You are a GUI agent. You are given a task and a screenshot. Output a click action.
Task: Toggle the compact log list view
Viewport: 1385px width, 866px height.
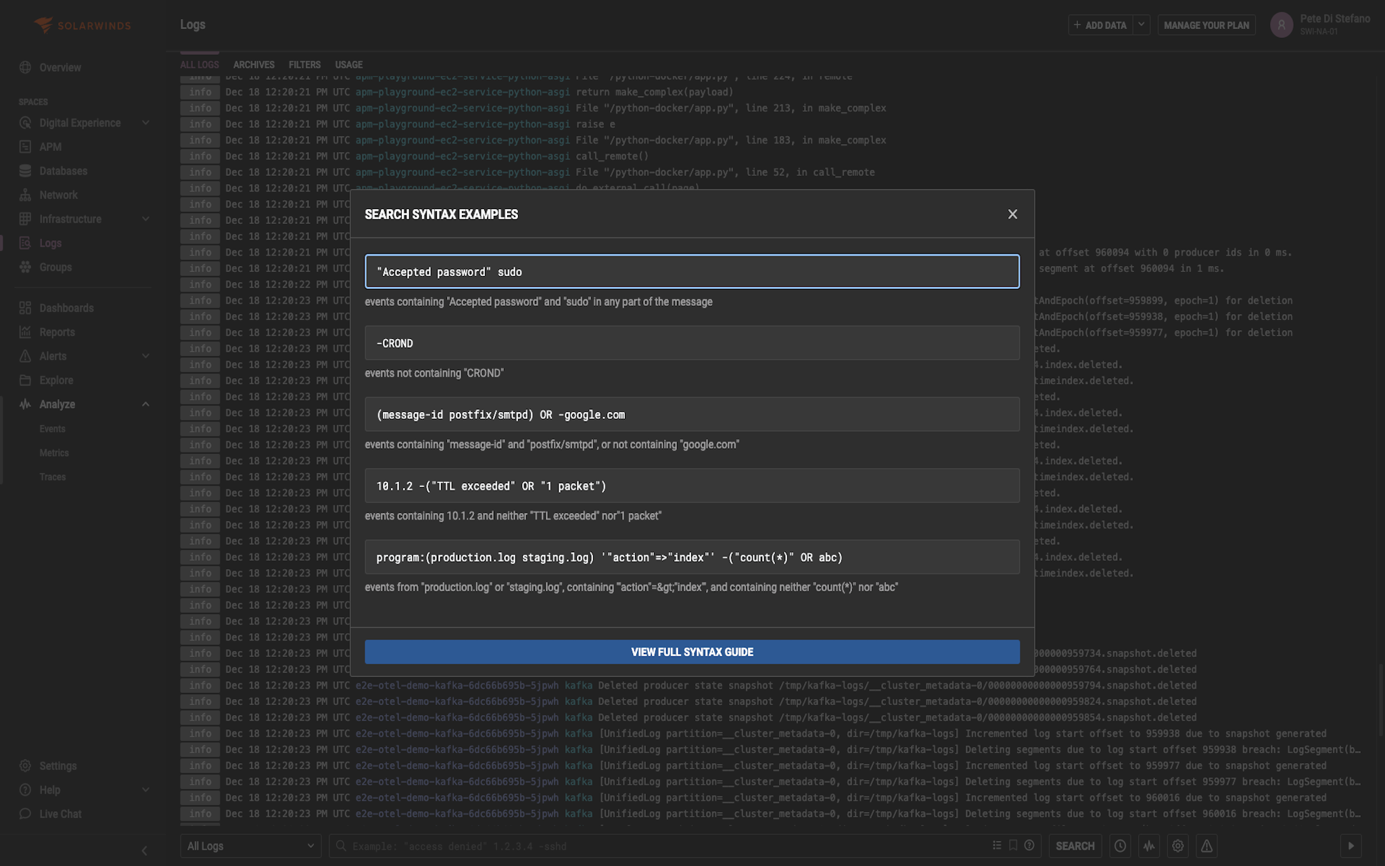click(x=996, y=846)
